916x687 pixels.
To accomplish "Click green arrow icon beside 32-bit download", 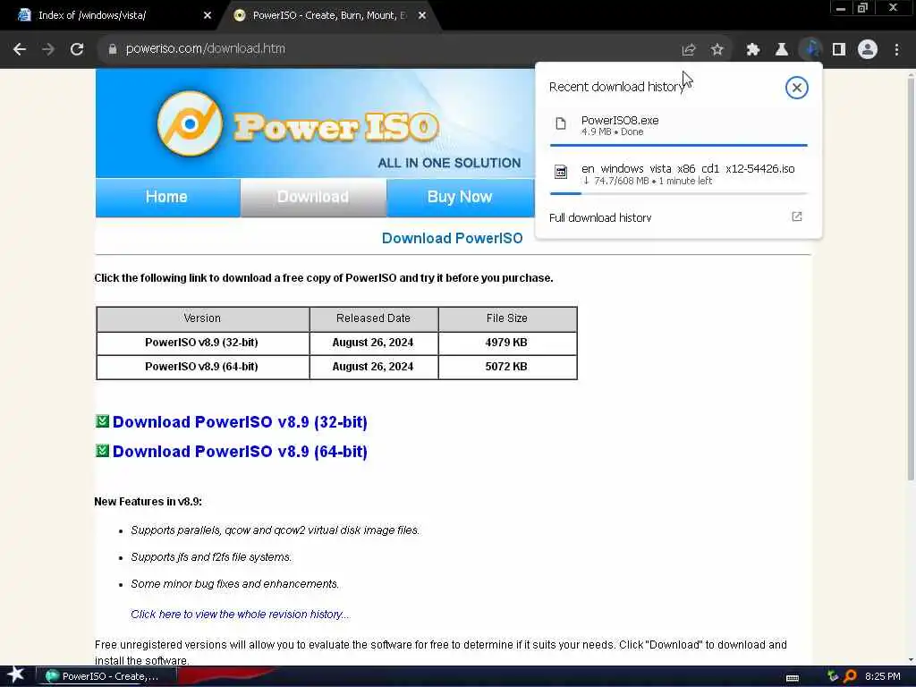I will [102, 421].
